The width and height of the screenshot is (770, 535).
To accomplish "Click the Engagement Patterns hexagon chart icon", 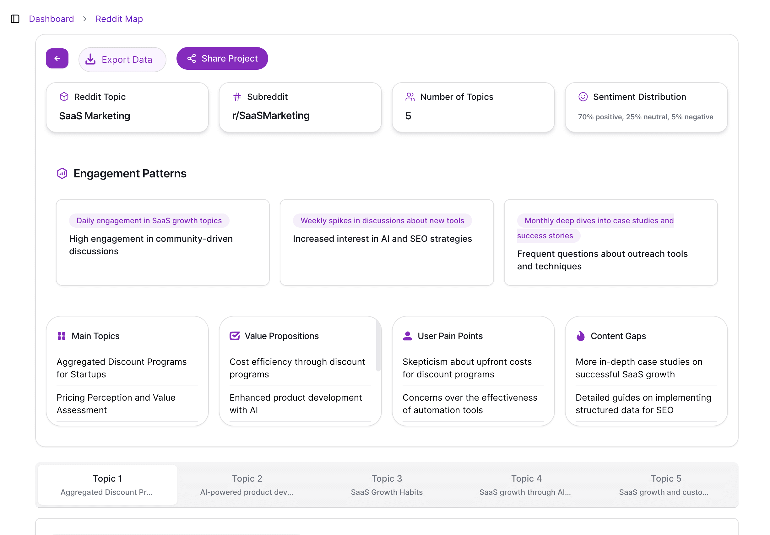I will point(62,173).
